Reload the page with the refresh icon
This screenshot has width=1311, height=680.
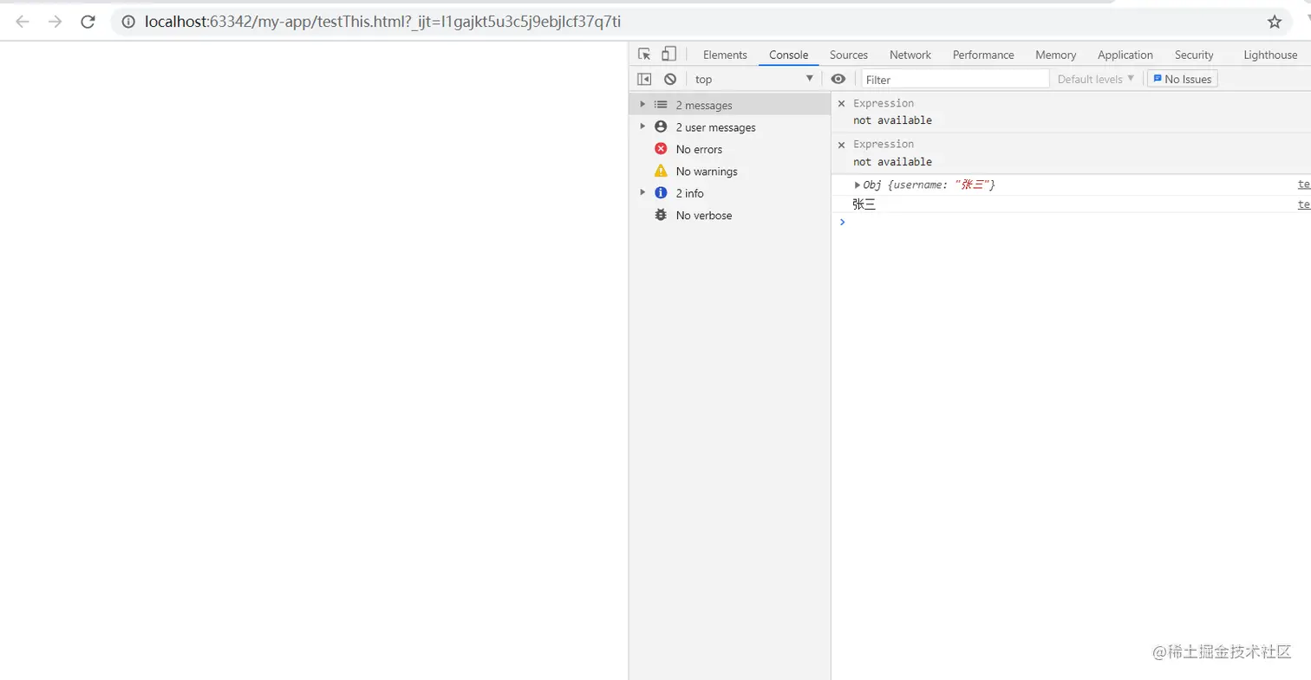[88, 22]
